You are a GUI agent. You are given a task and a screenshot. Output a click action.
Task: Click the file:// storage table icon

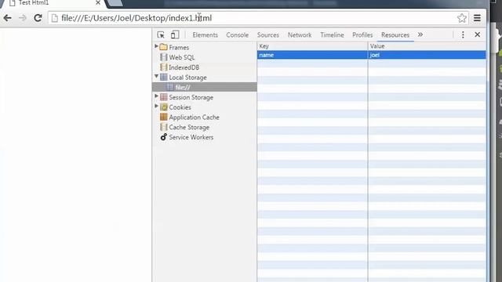pos(170,87)
